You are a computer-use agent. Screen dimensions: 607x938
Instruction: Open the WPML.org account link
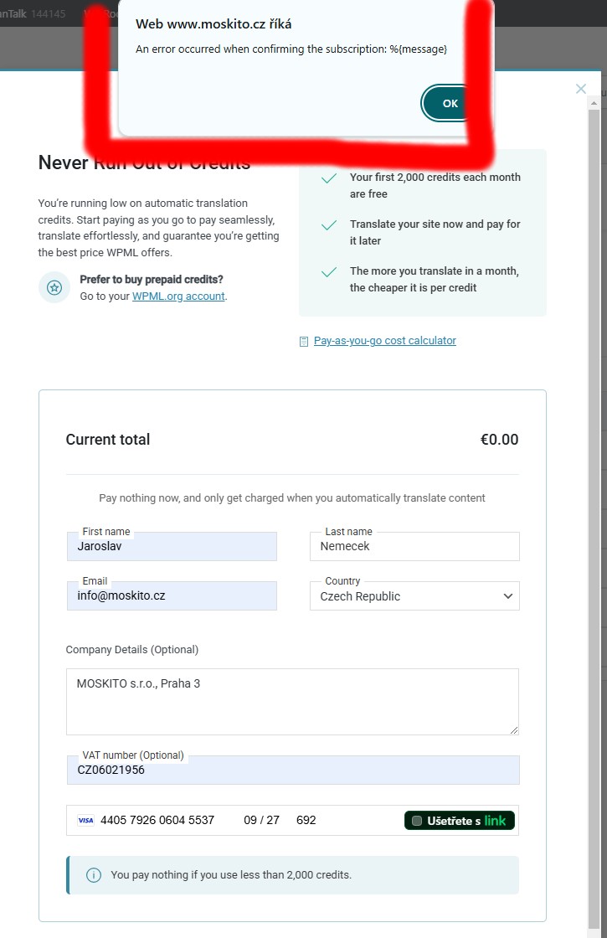(178, 296)
